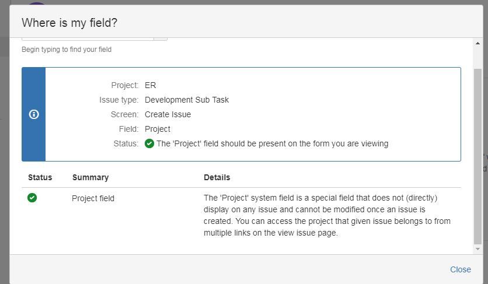Viewport: 488px width, 284px height.
Task: Click the green check beside the 'should be present' message
Action: coord(149,143)
